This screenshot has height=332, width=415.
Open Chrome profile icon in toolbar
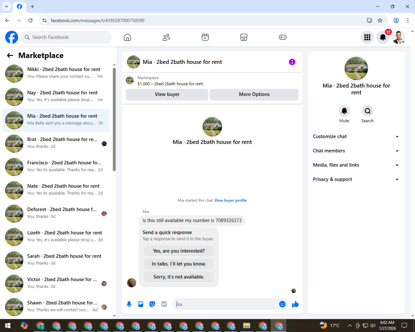[x=396, y=20]
